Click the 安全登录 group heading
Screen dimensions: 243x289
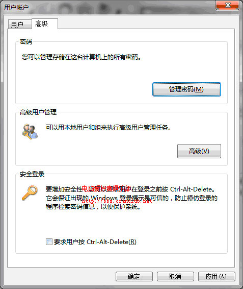pyautogui.click(x=32, y=174)
